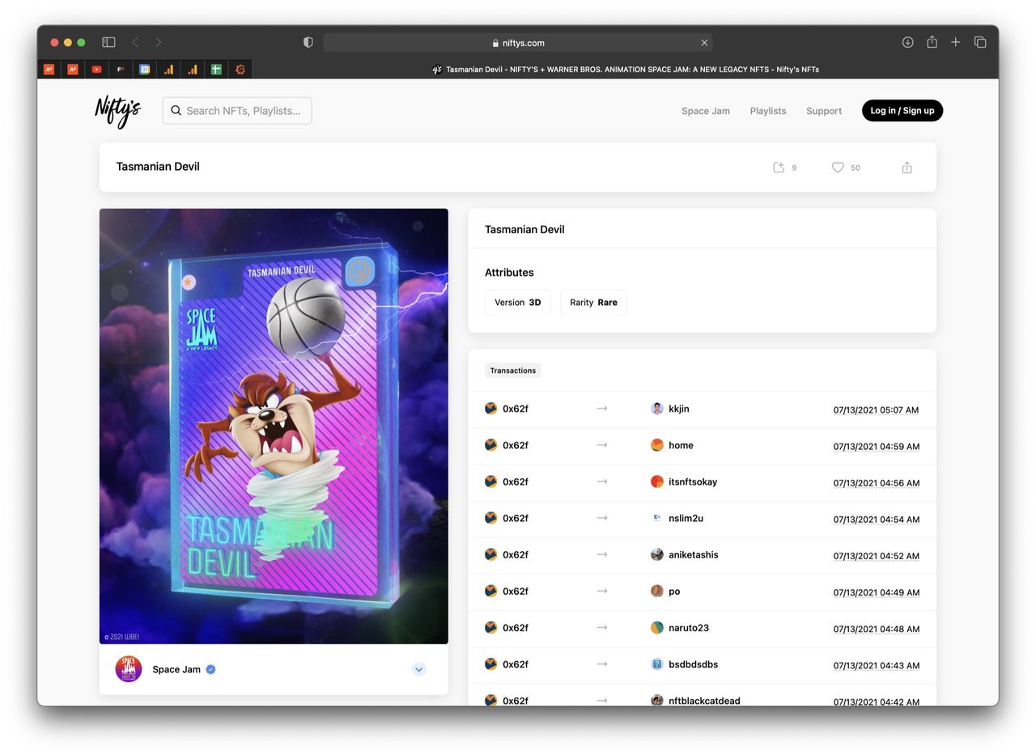Click the Tasmanian Devil NFT card image
Viewport: 1036px width, 755px height.
point(274,426)
